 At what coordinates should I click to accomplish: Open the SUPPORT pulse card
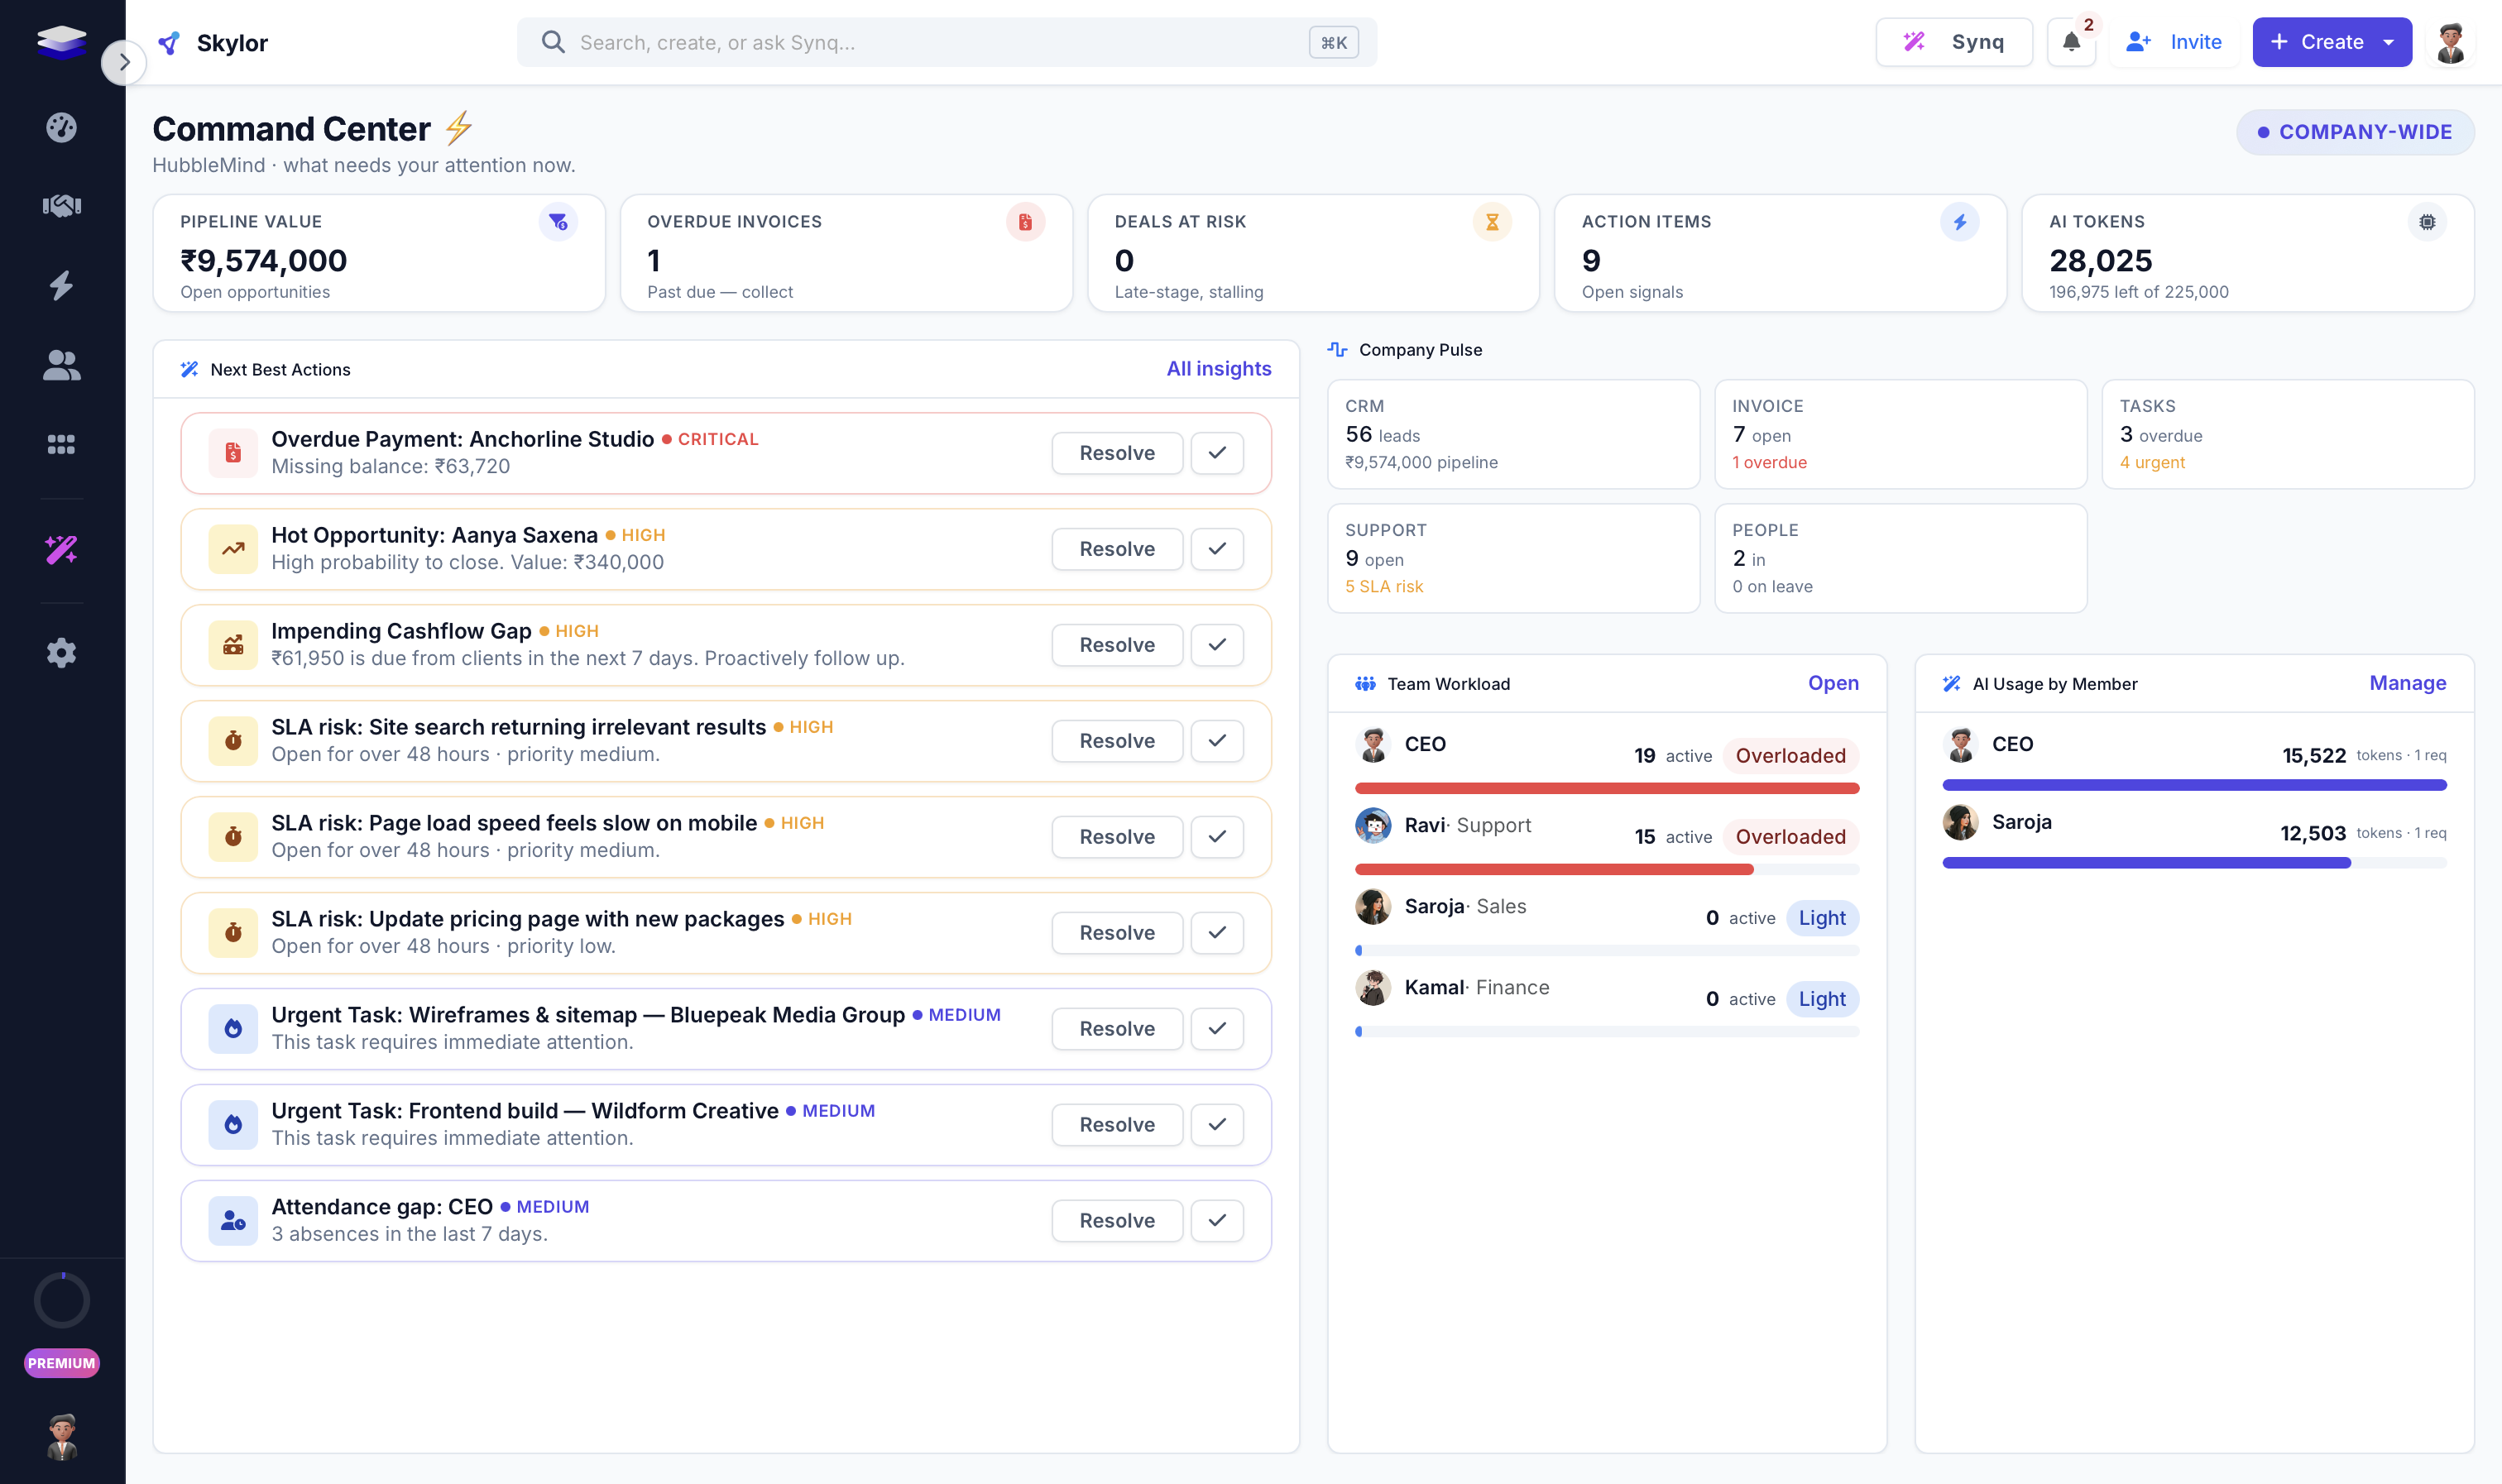1513,558
